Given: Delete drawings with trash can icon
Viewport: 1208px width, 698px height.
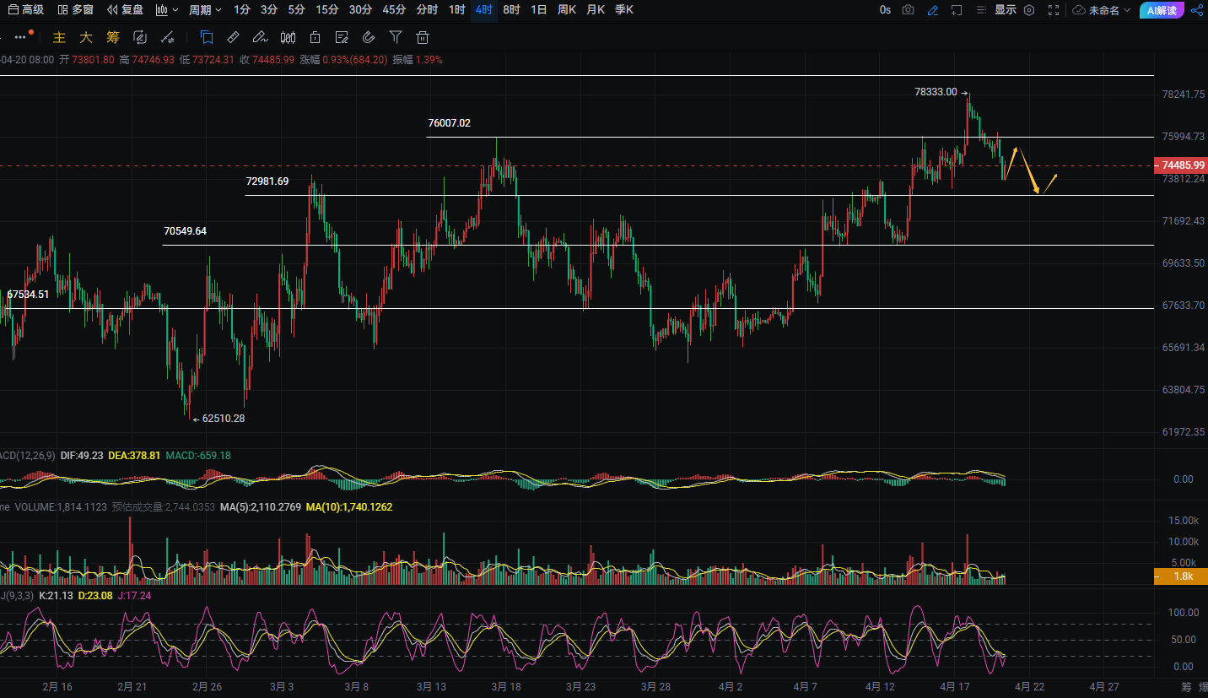Looking at the screenshot, I should coord(423,37).
